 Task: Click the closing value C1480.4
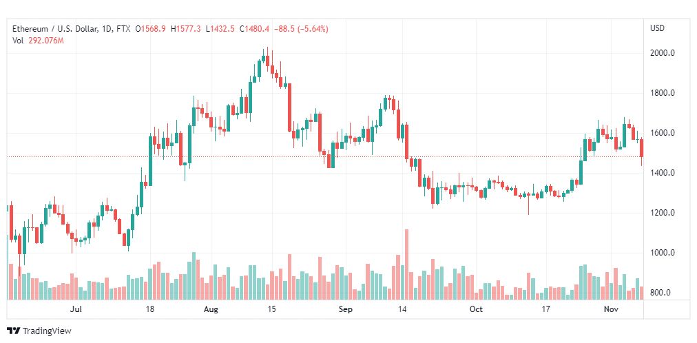tap(256, 29)
